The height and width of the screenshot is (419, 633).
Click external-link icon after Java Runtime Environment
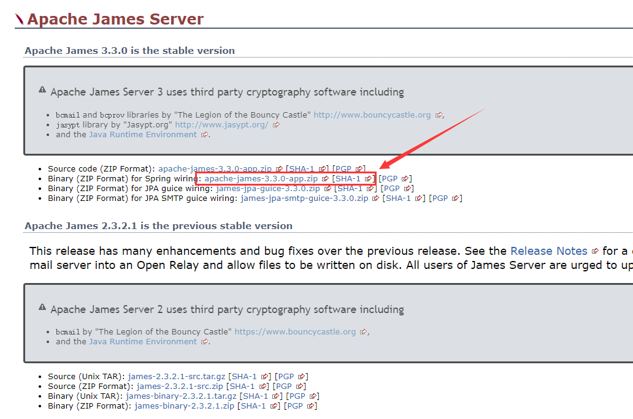pyautogui.click(x=204, y=134)
